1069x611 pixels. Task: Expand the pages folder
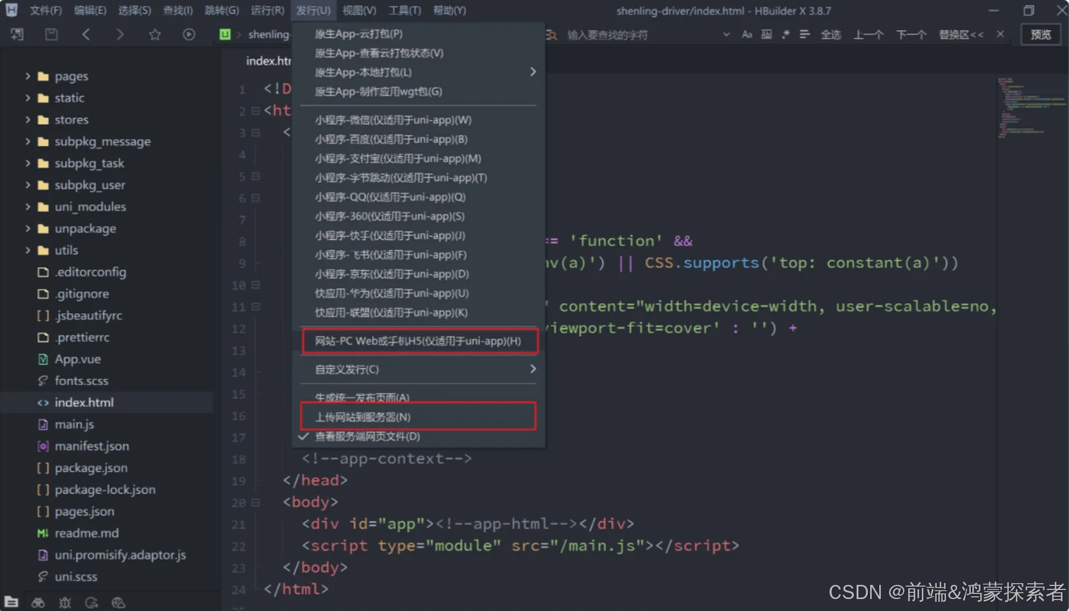28,76
